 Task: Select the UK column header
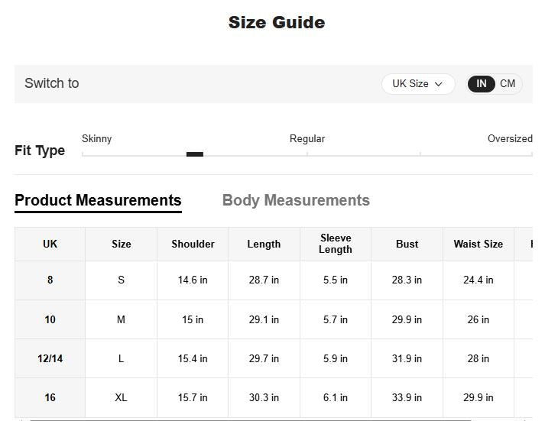click(x=50, y=244)
